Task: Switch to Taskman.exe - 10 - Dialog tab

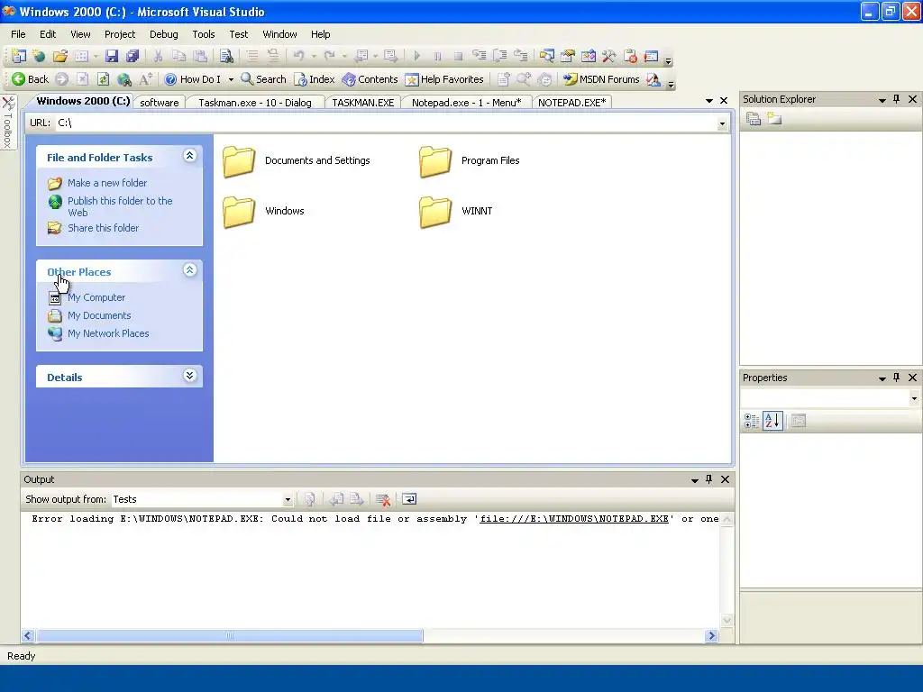Action: tap(255, 103)
